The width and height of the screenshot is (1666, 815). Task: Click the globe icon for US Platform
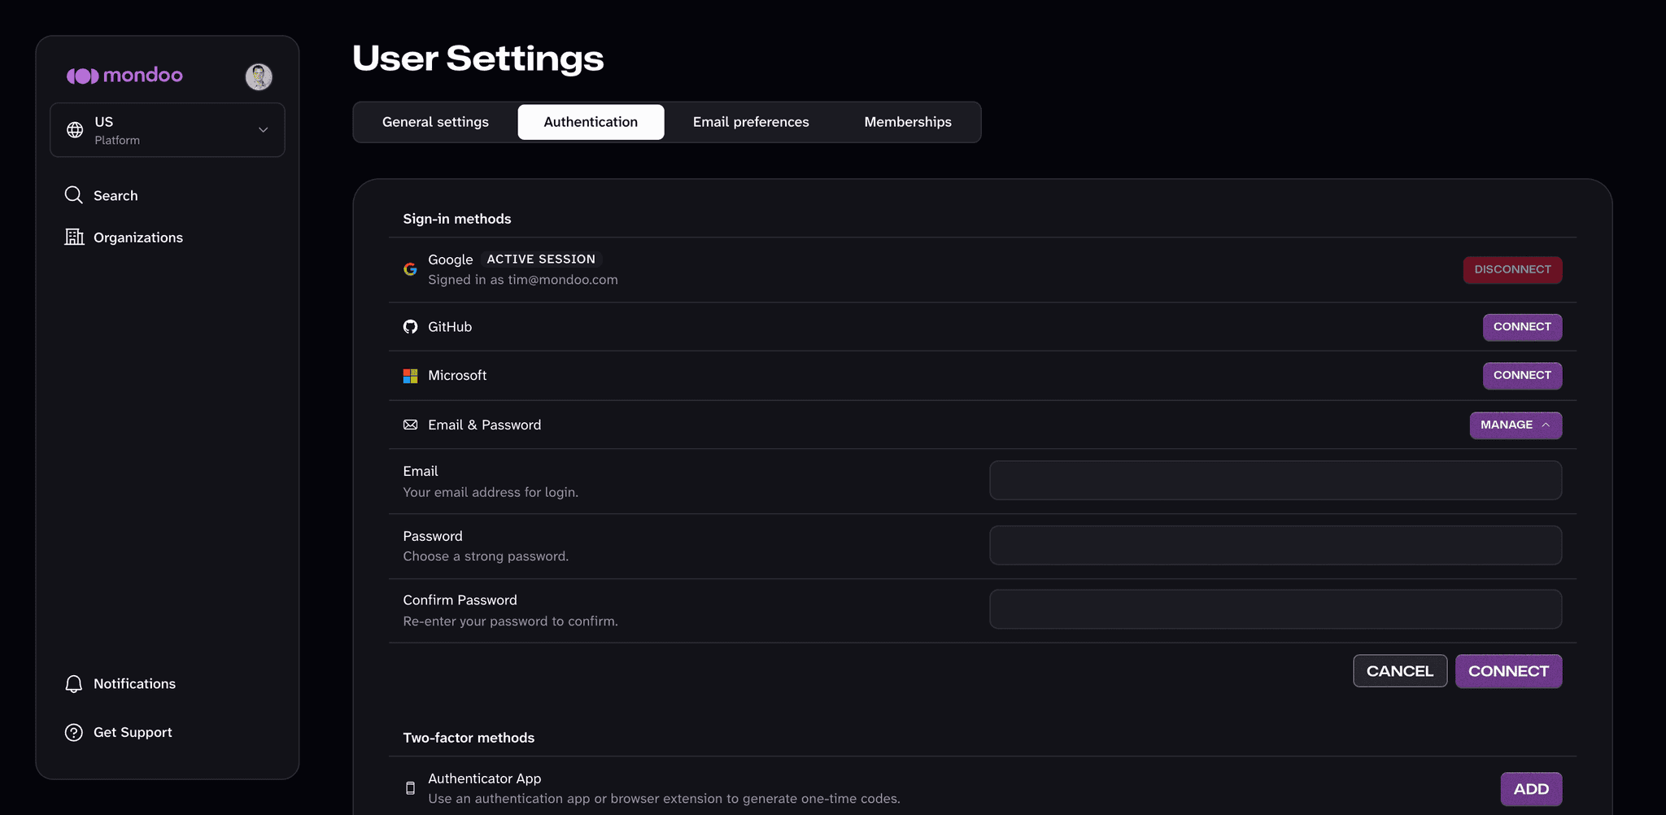[75, 130]
